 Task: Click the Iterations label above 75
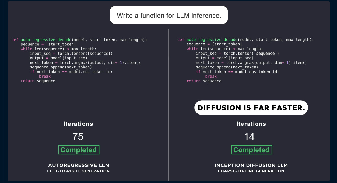point(78,124)
